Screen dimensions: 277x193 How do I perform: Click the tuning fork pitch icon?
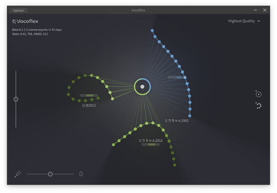coord(18,174)
